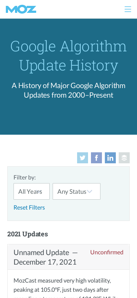Open the All Years filter dropdown
137x298 pixels.
pos(31,191)
